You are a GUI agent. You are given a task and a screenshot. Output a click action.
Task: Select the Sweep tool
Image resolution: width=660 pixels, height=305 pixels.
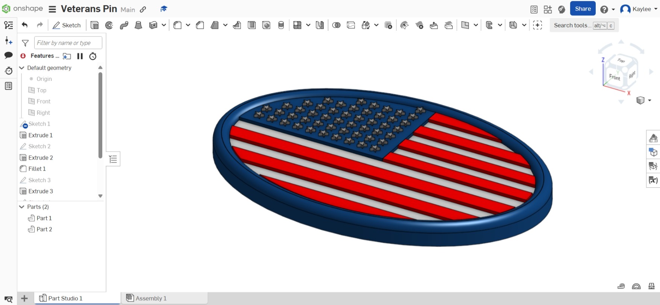(124, 25)
